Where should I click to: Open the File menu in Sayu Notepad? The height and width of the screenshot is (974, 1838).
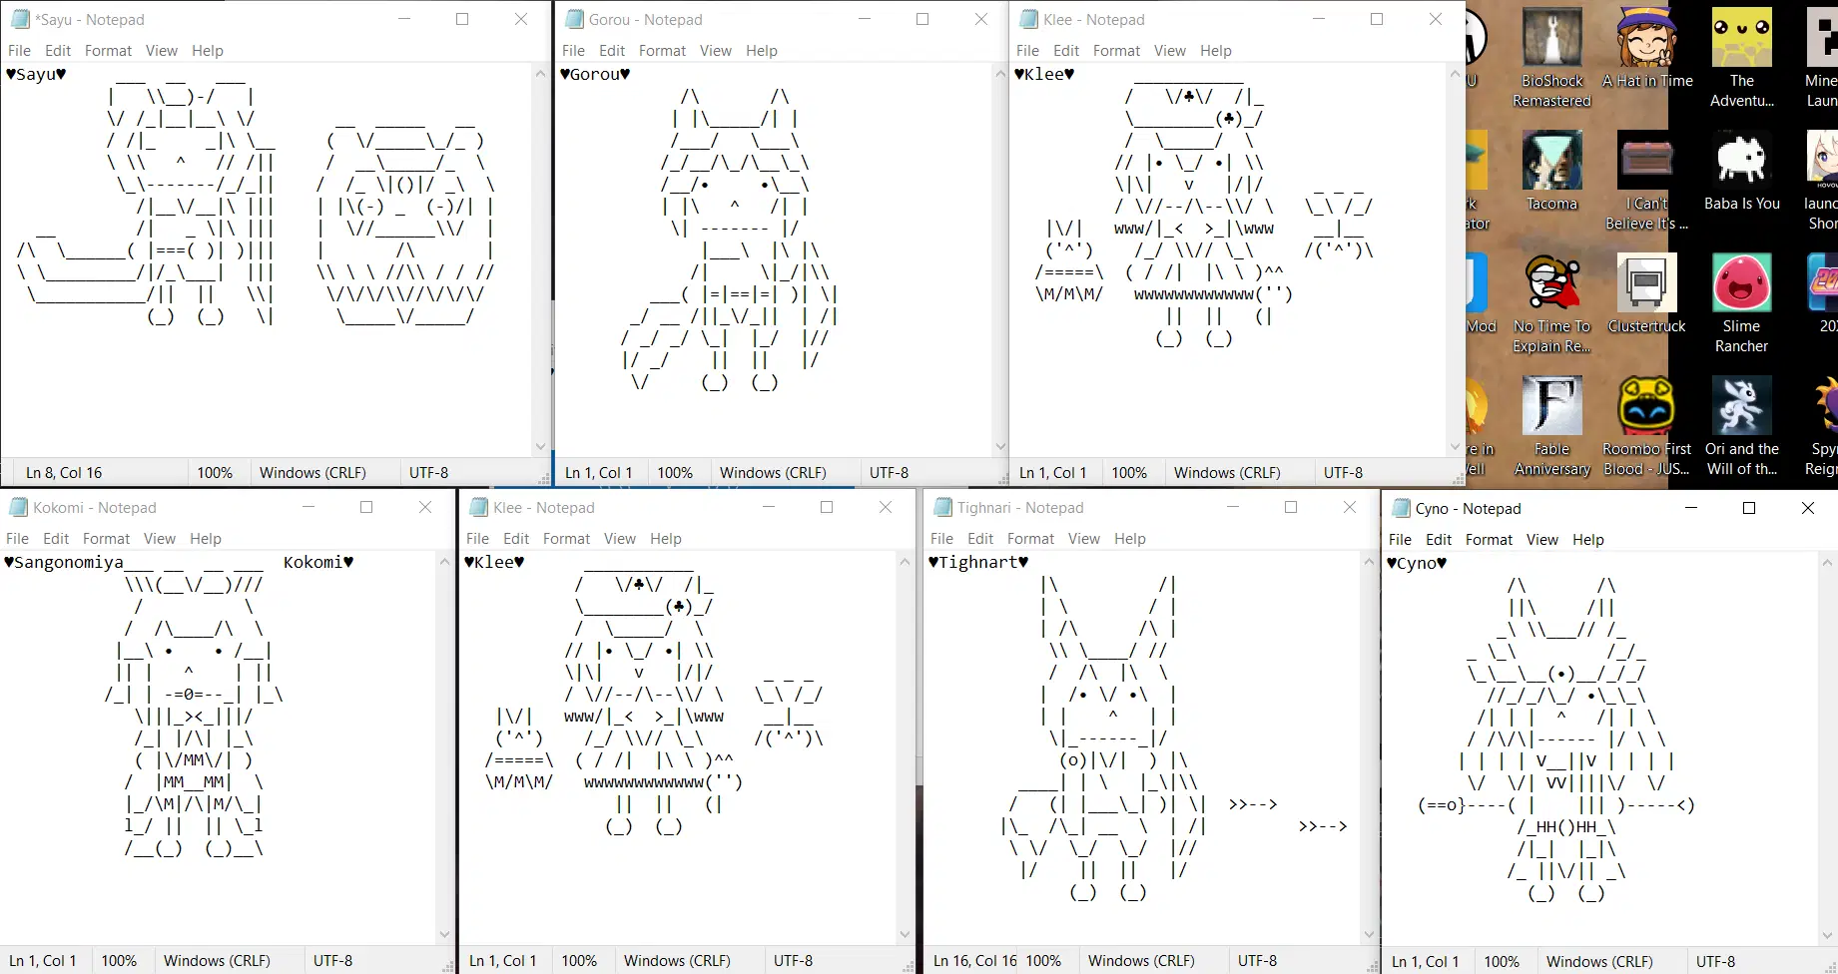coord(18,50)
